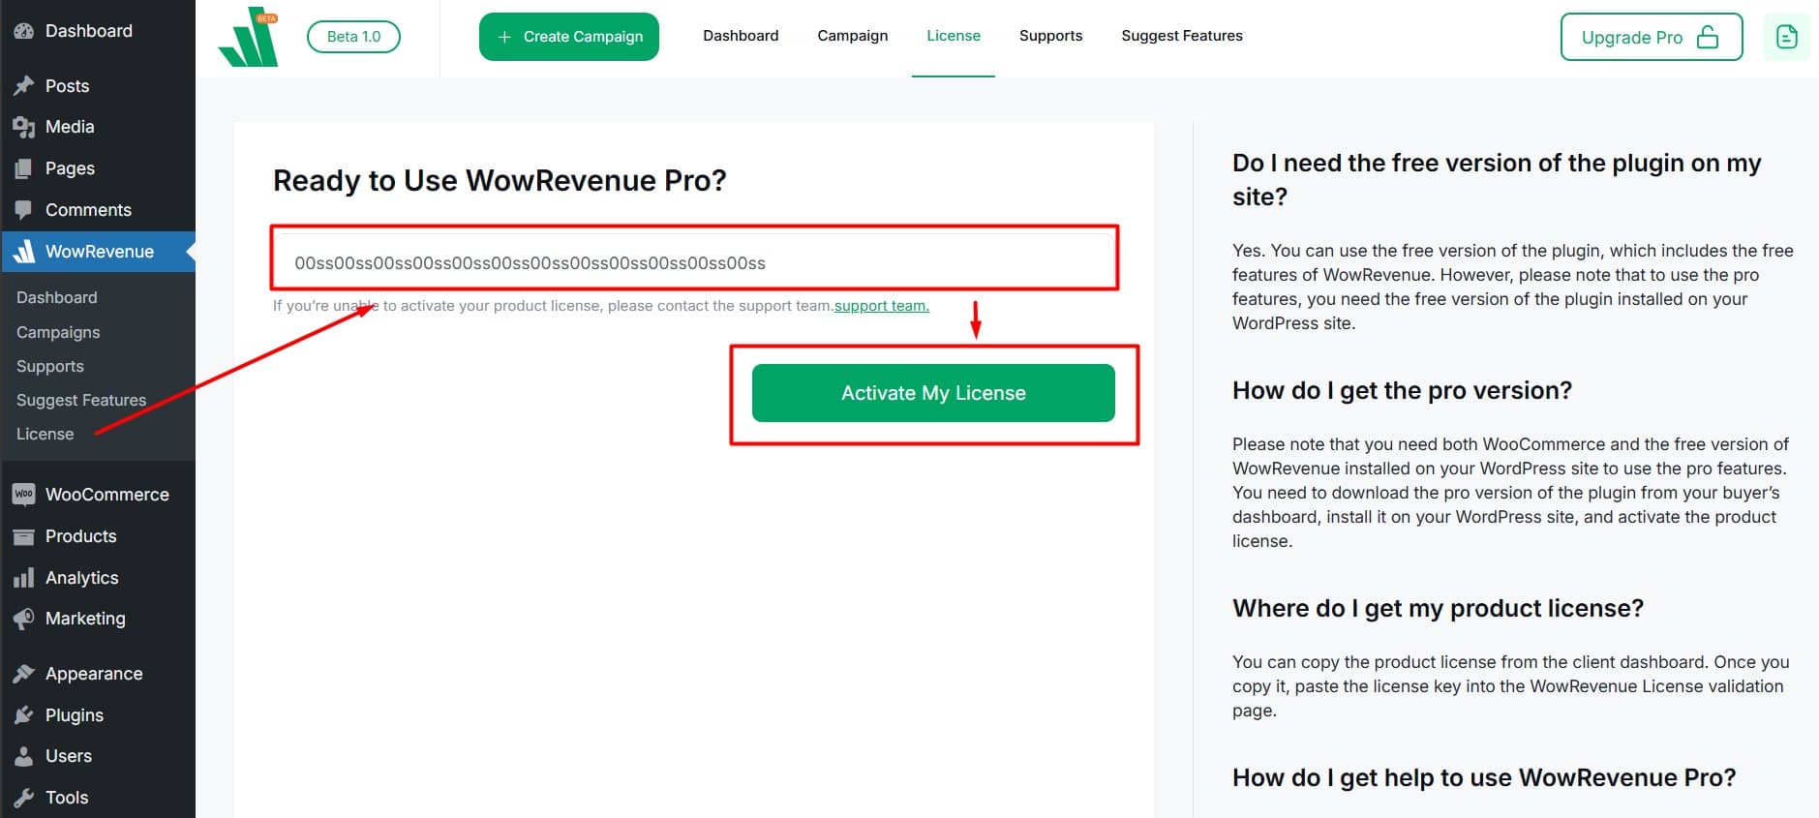Click 'Where do I get my product license?' heading
This screenshot has width=1819, height=818.
[x=1438, y=609]
